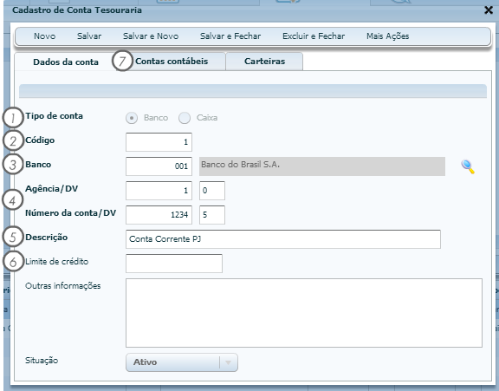Click Excluir e Fechar
The width and height of the screenshot is (499, 391).
314,36
